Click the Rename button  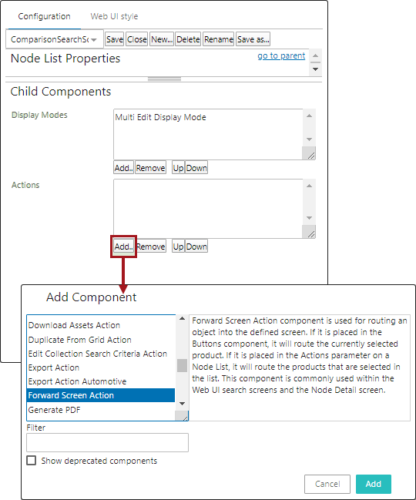point(218,39)
